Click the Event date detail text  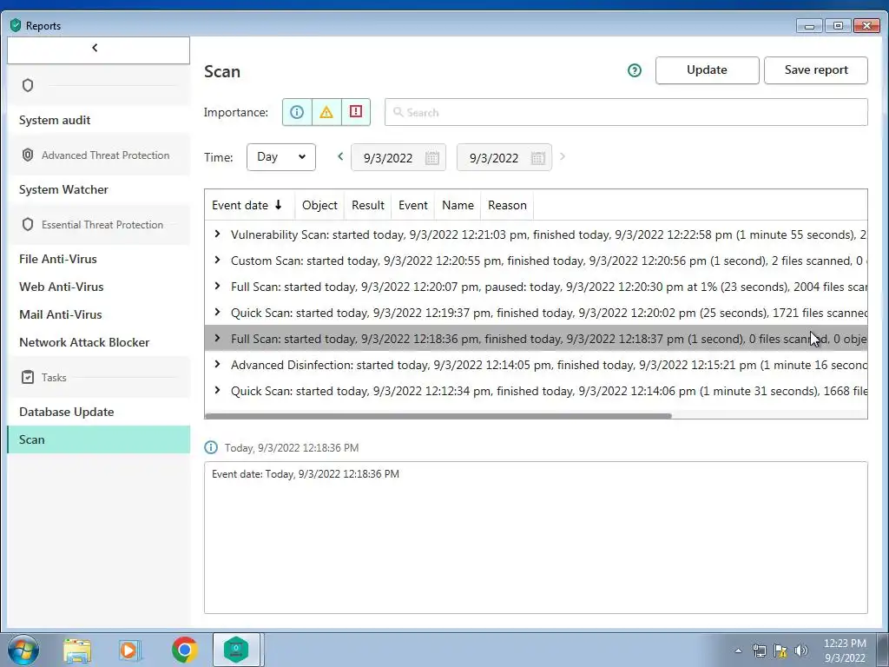point(306,474)
